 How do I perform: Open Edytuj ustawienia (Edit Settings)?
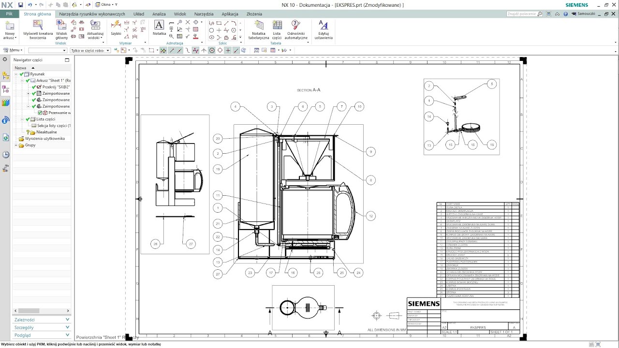pyautogui.click(x=324, y=25)
